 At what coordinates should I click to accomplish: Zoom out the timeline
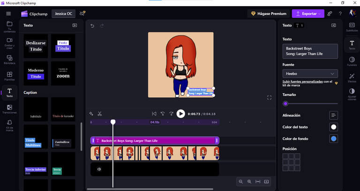coord(240,182)
